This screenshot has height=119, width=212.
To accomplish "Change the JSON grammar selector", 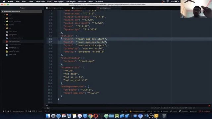I will coord(156,111).
